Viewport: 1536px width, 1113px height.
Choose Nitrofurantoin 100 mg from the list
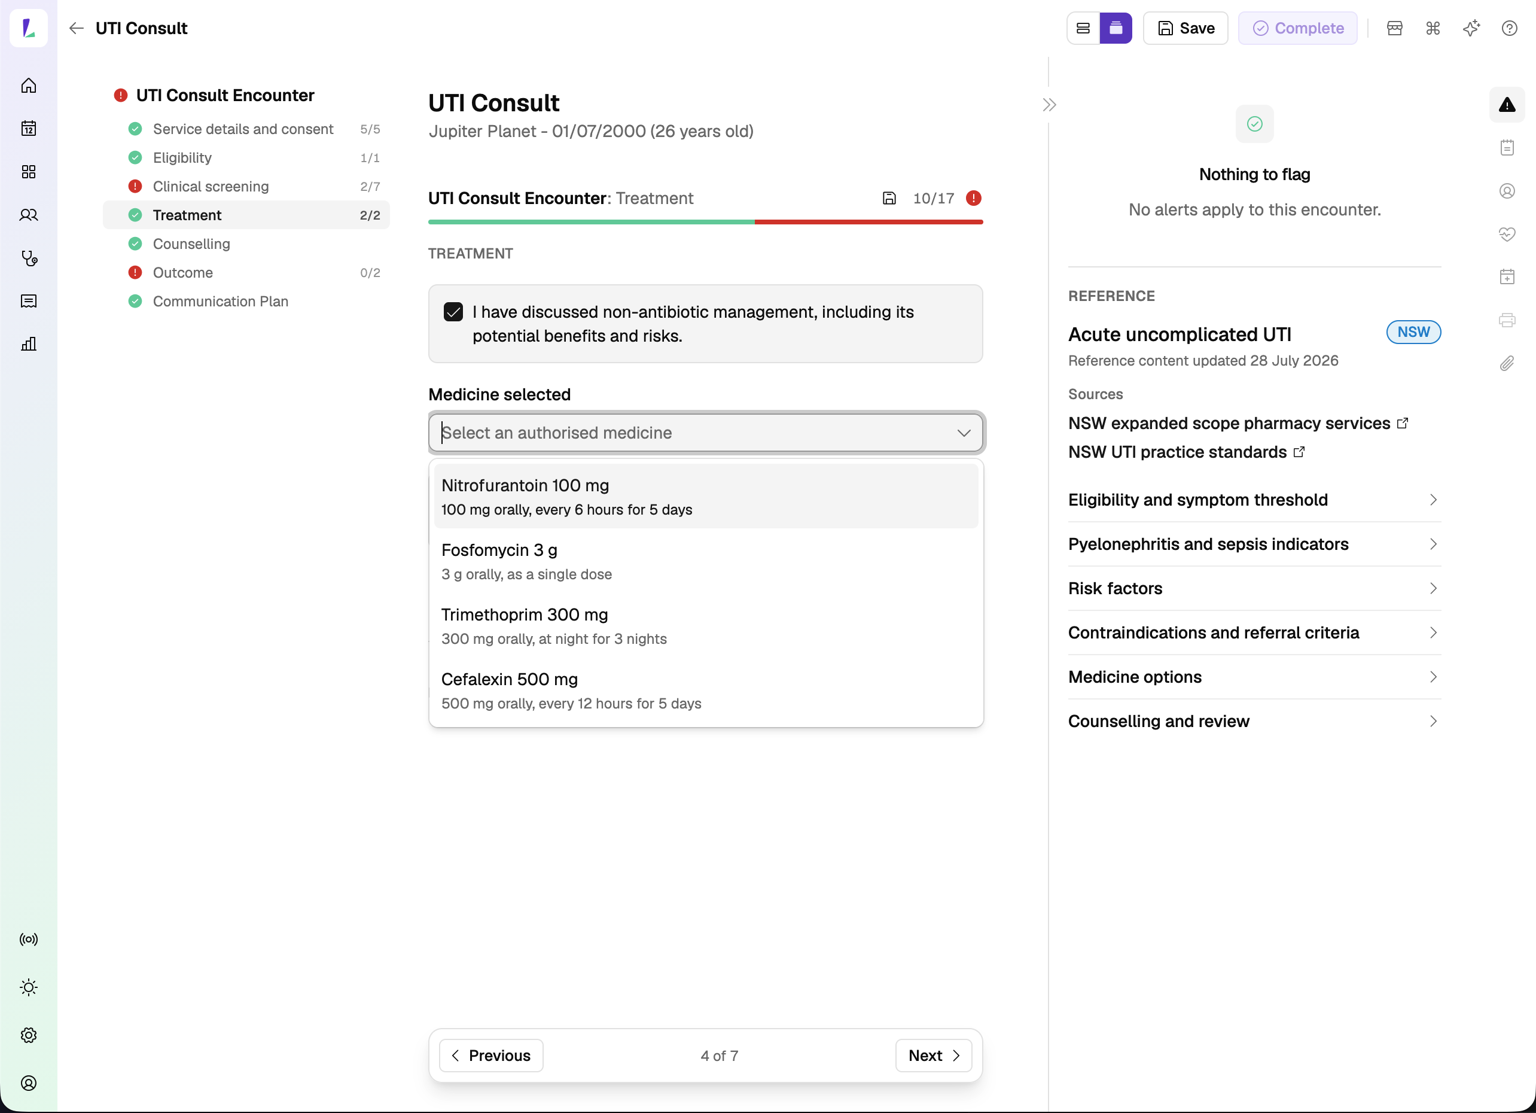(x=706, y=497)
